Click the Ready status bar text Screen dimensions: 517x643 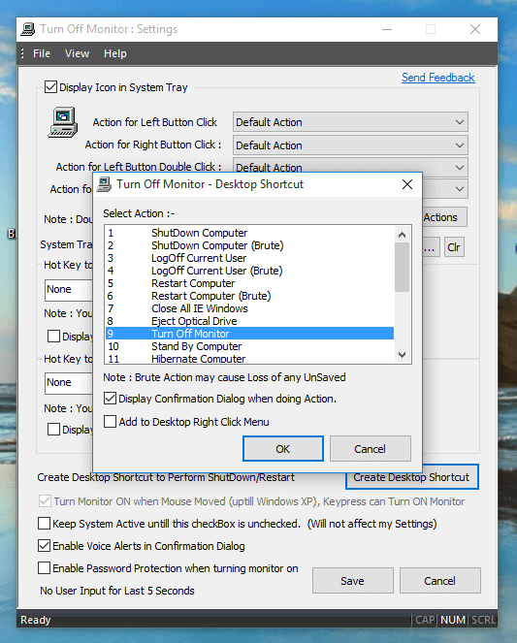click(x=35, y=620)
